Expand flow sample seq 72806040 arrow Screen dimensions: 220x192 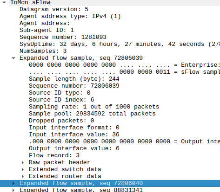click(13, 183)
